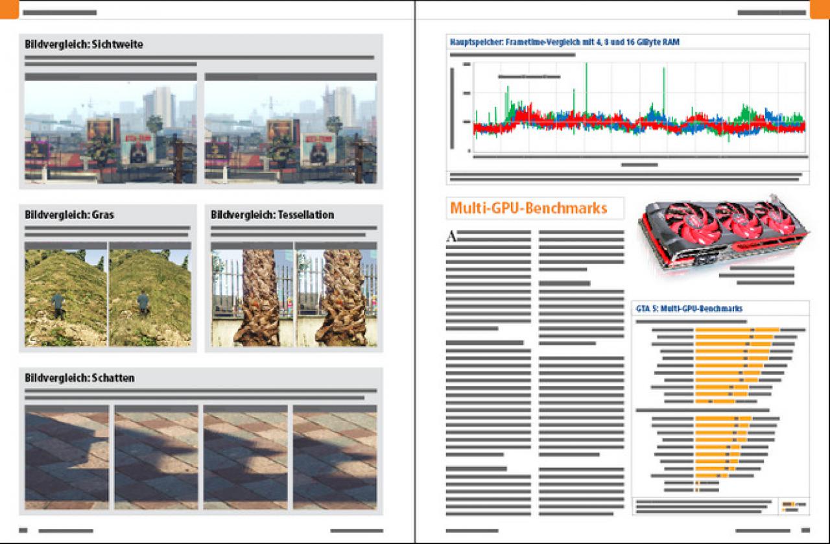Click the 'Multi-GPU-Benchmarks' orange headline
The width and height of the screenshot is (830, 544).
click(528, 208)
